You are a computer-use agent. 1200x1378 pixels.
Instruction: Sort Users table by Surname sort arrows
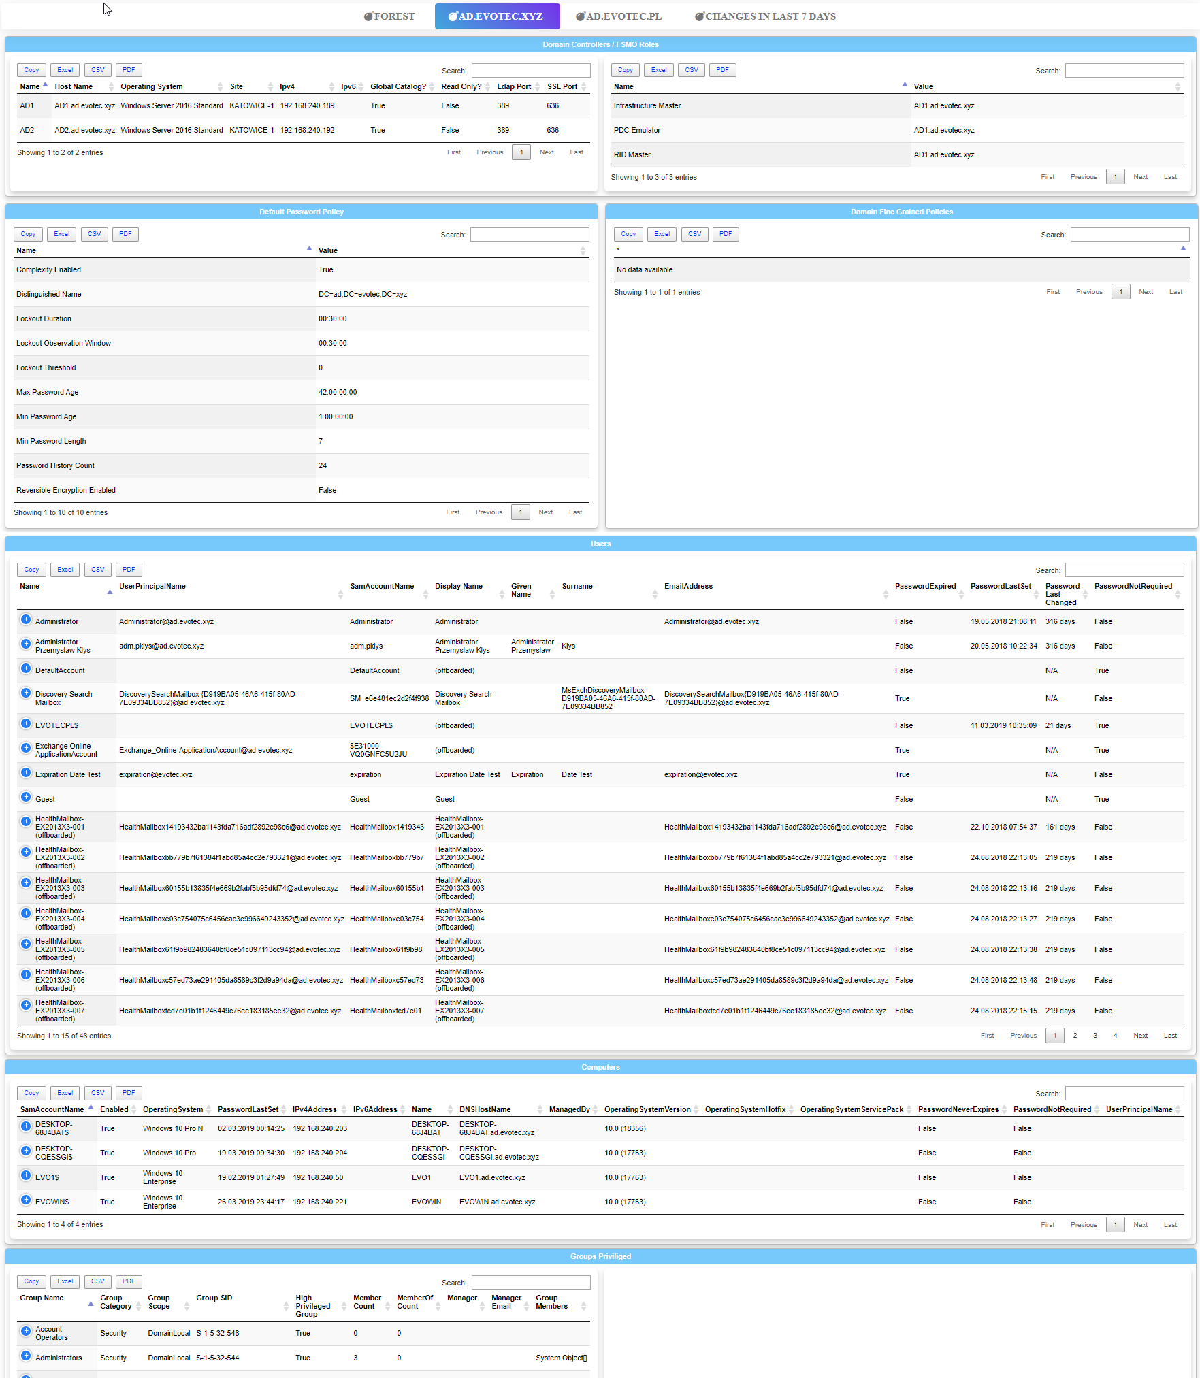pyautogui.click(x=655, y=594)
